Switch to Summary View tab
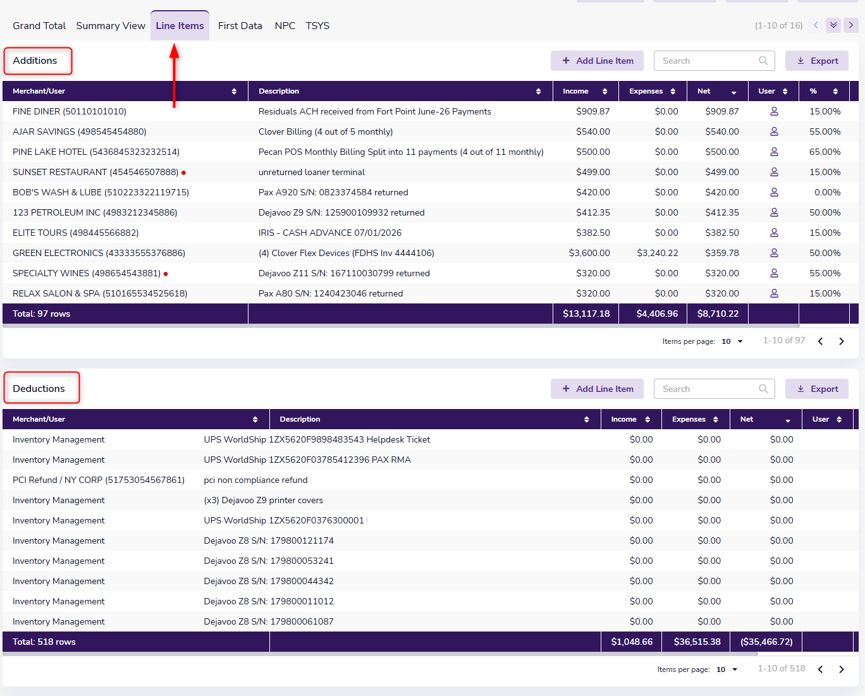 (x=111, y=26)
